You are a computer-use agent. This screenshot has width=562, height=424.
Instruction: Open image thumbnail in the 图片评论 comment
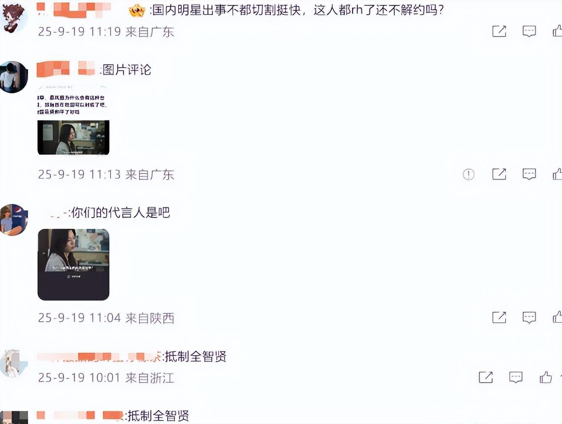tap(73, 120)
